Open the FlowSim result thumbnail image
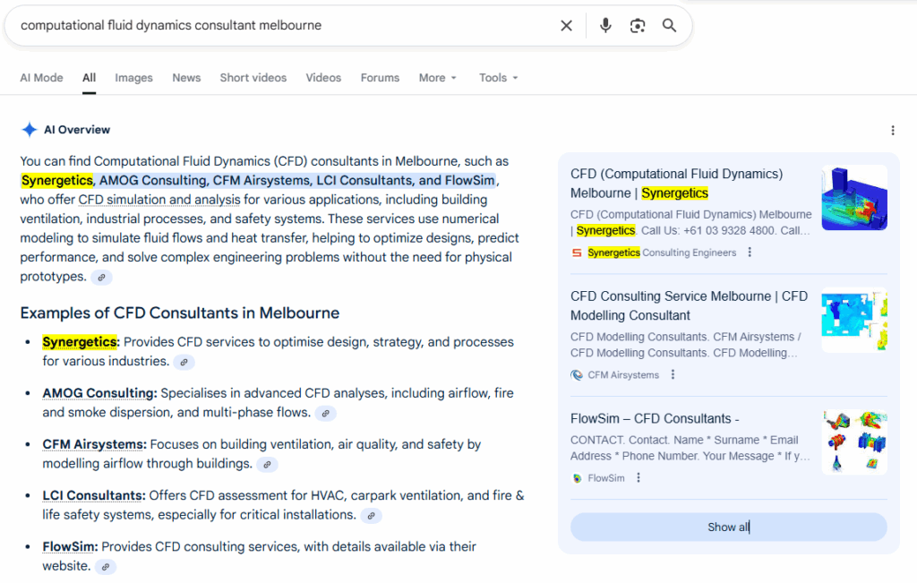The image size is (917, 583). click(x=854, y=441)
